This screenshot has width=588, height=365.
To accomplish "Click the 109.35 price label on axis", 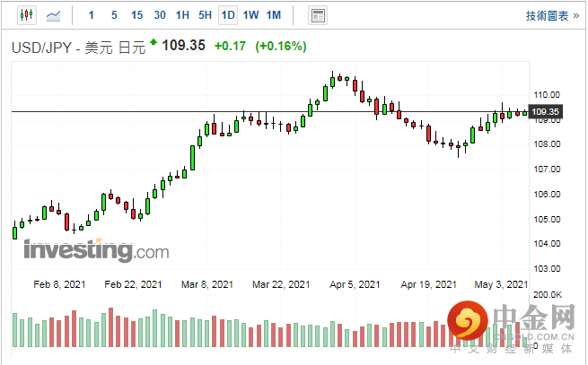I will click(546, 112).
